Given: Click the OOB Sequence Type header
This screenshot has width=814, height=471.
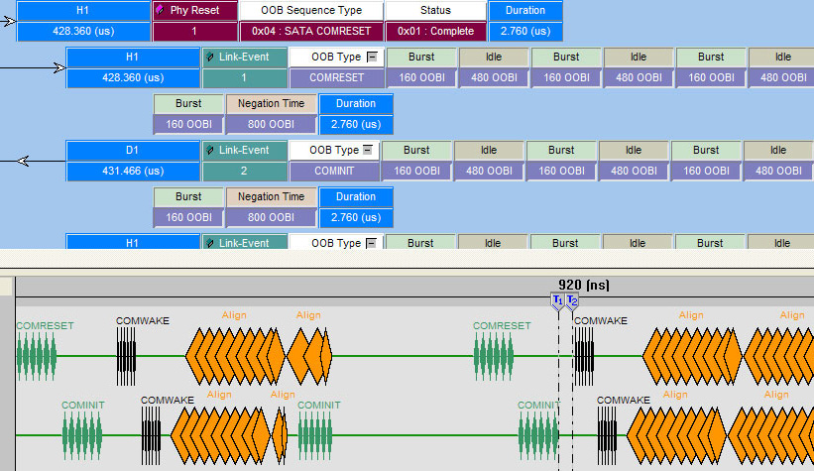Looking at the screenshot, I should pyautogui.click(x=311, y=10).
